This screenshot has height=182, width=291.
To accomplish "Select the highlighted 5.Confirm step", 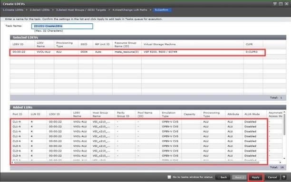I will coord(162,10).
